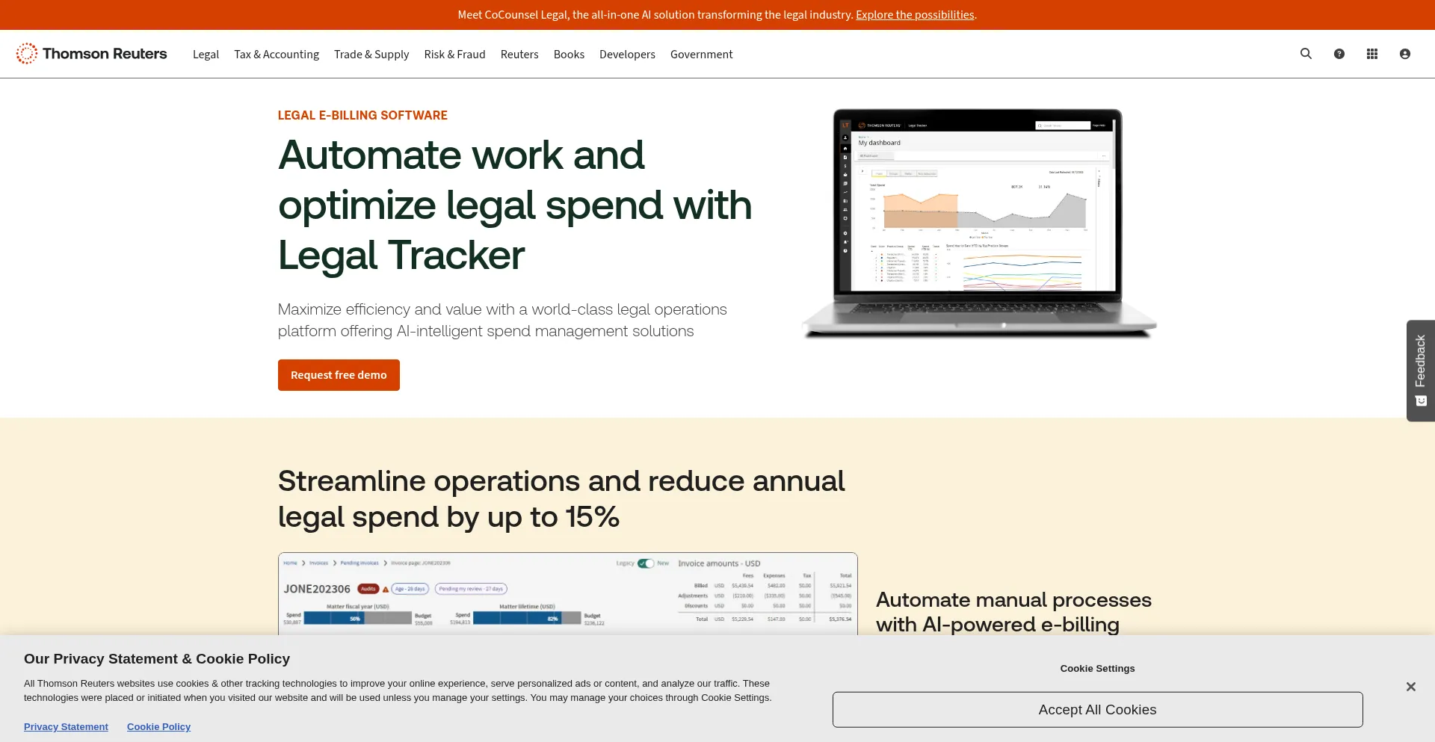Screen dimensions: 1435x742
Task: Click the Thomson Reuters logo
Action: click(x=92, y=54)
